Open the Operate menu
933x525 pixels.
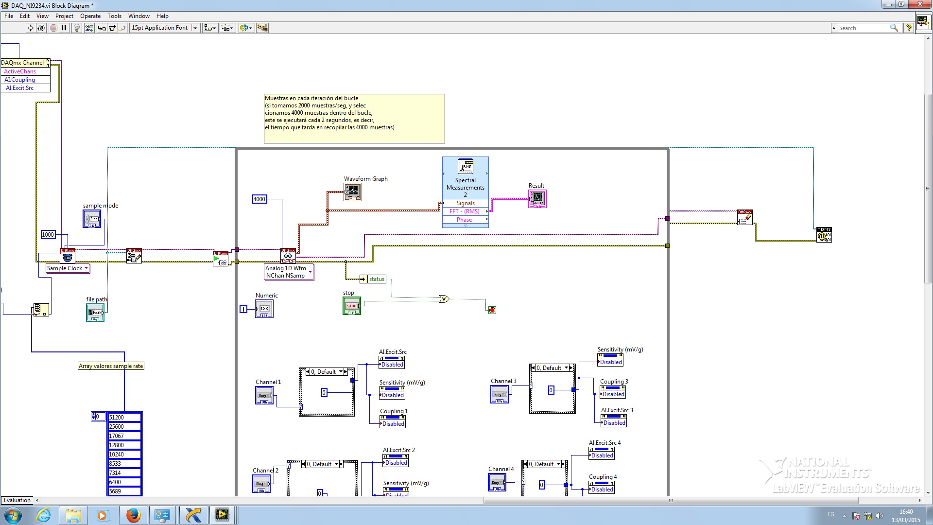click(x=90, y=16)
